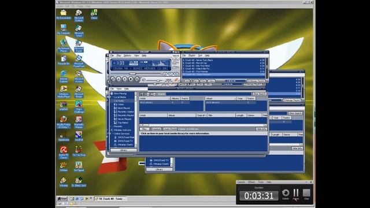Stop playback in the Winamp player

[131, 79]
